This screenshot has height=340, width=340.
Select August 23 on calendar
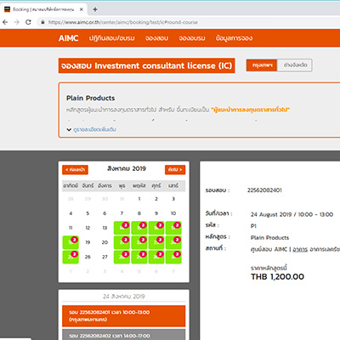156,242
